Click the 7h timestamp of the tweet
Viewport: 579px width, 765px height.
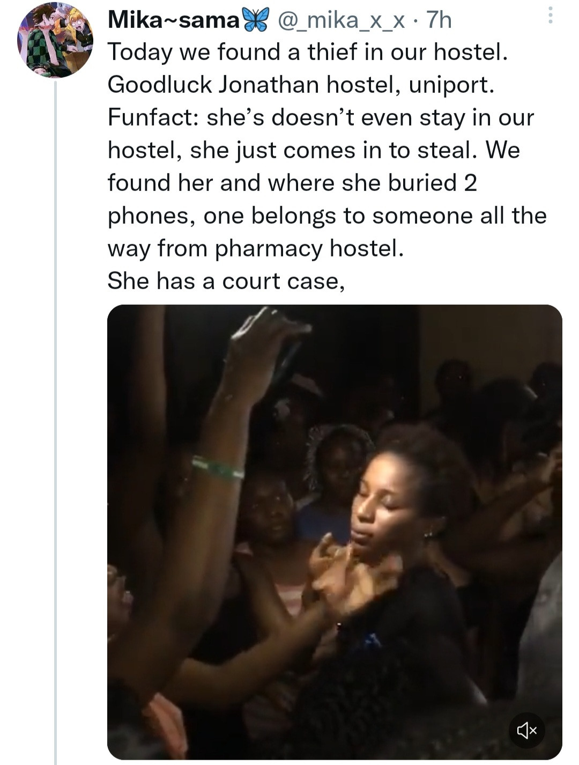[x=439, y=20]
